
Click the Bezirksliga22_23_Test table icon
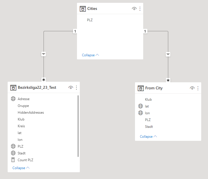pos(13,88)
